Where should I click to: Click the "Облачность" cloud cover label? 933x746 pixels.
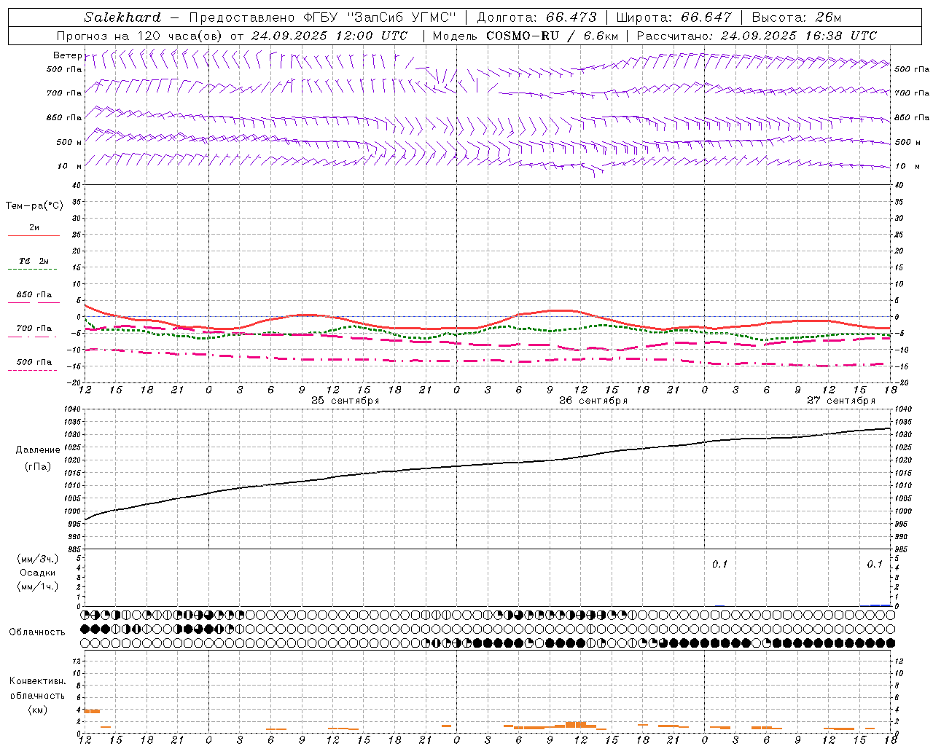click(x=37, y=632)
